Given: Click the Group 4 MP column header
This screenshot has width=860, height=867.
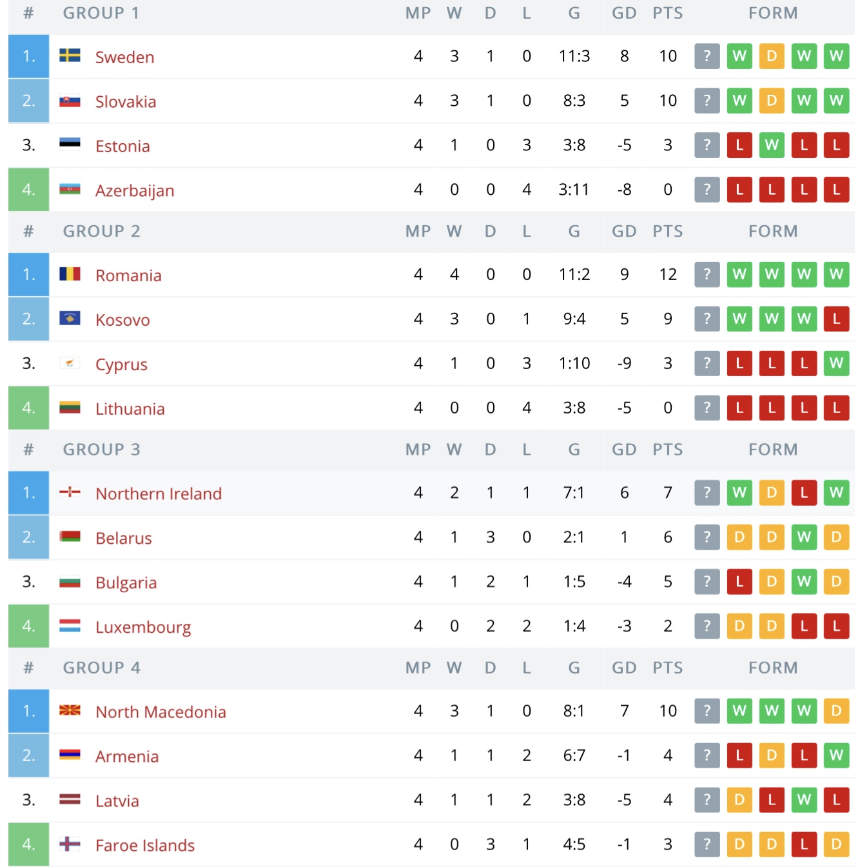Looking at the screenshot, I should pyautogui.click(x=418, y=668).
